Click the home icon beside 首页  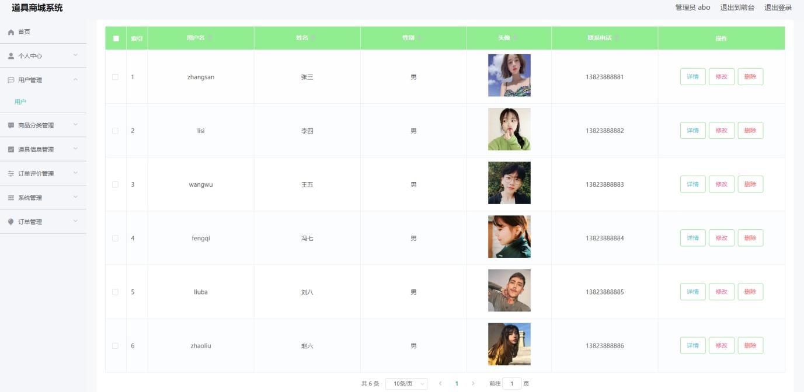[11, 32]
